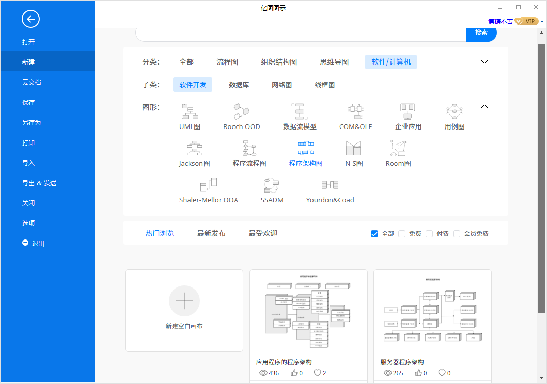The image size is (547, 384).
Task: Click inside the template search field
Action: tap(301, 34)
